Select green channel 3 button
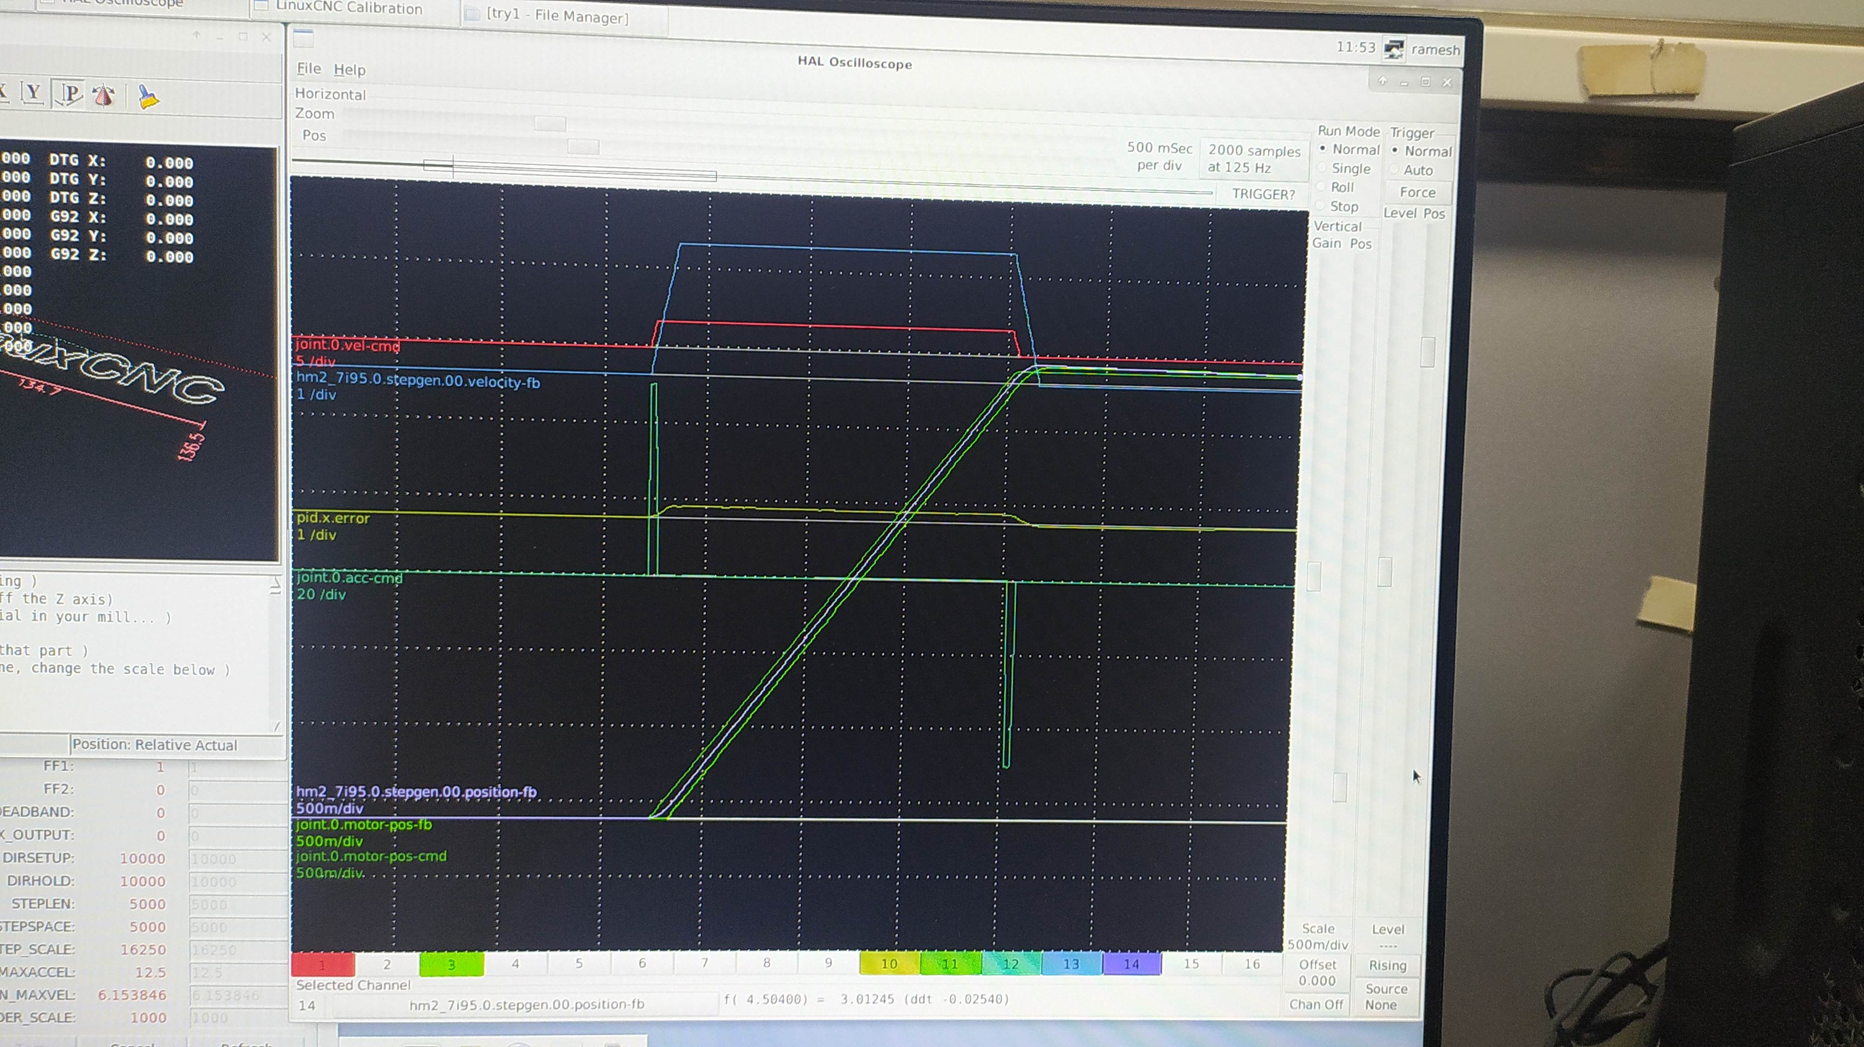 point(451,964)
